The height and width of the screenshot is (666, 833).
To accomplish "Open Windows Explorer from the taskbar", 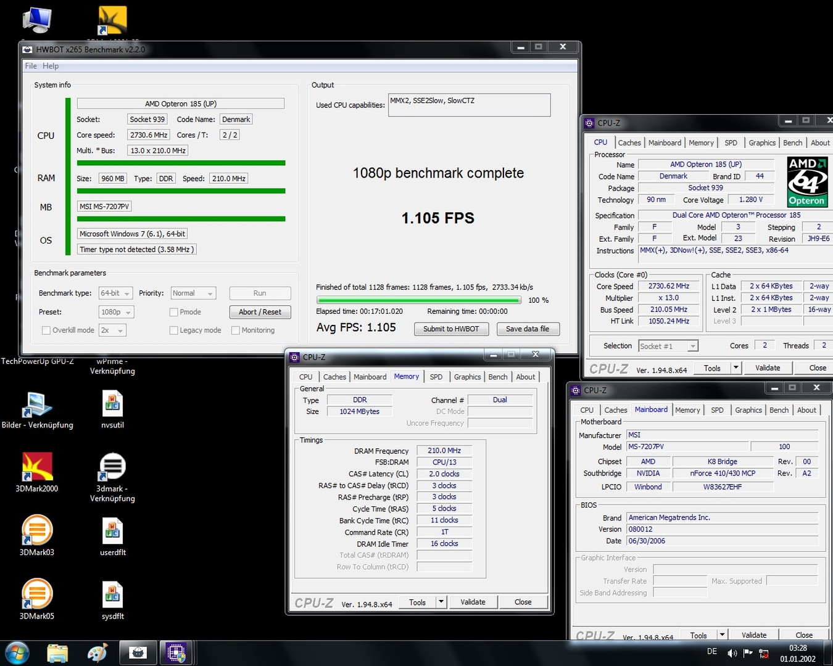I will click(x=57, y=653).
